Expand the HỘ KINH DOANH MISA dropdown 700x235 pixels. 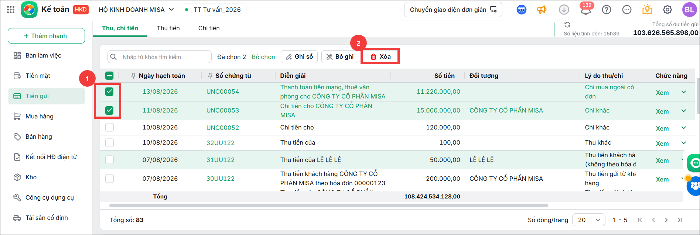pos(136,10)
